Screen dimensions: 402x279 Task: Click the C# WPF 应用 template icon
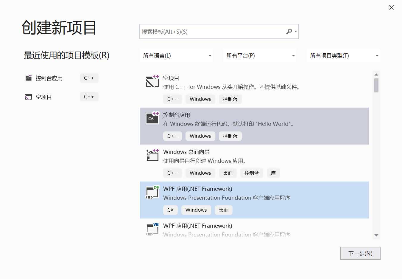(152, 192)
